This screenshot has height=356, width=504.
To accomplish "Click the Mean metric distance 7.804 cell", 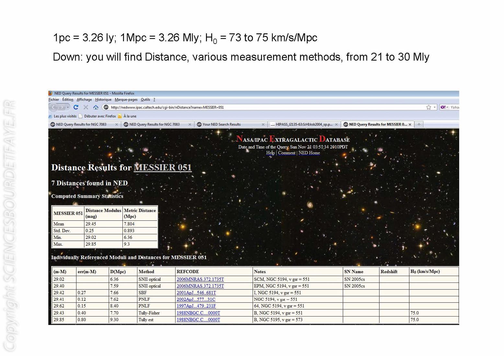I will pos(140,224).
